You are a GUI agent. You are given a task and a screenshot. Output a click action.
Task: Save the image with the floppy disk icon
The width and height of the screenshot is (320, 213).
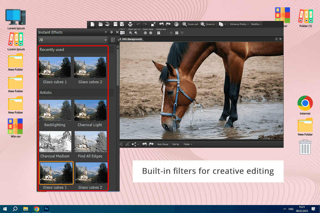click(115, 24)
